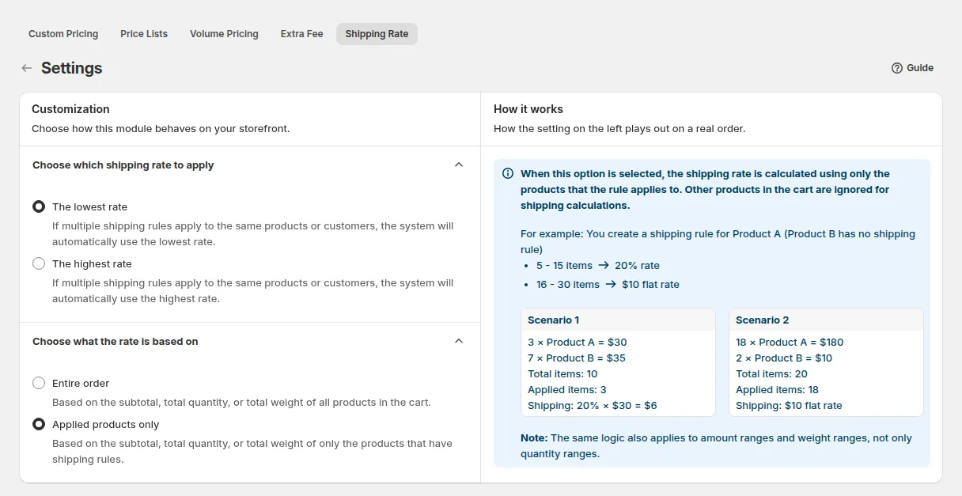The height and width of the screenshot is (496, 962).
Task: Click the info icon in the blue notice
Action: (x=508, y=174)
